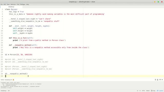164x92 pixels.
Task: Click the commented print d1.__hotel line 22
Action: click(x=24, y=59)
